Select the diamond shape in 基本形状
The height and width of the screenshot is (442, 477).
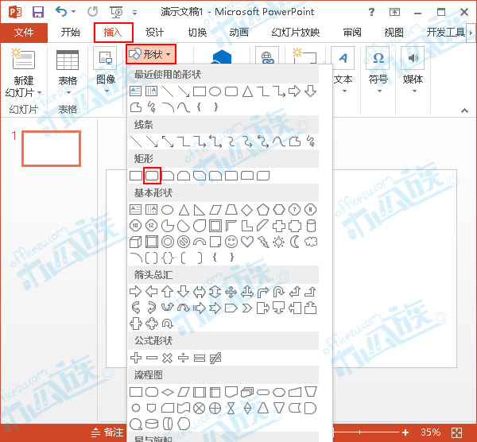247,210
